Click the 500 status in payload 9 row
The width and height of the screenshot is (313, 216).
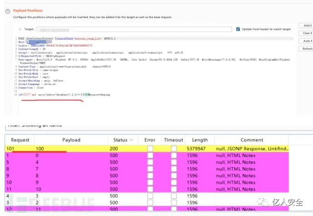pos(113,183)
